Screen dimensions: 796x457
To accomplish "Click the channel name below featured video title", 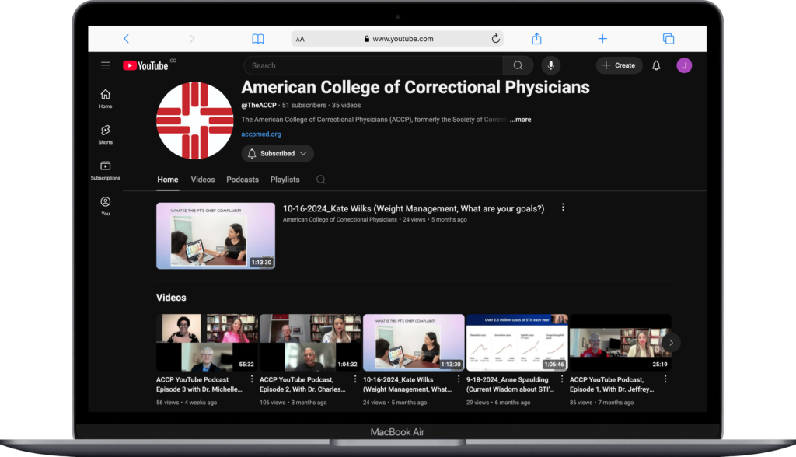I will click(340, 220).
